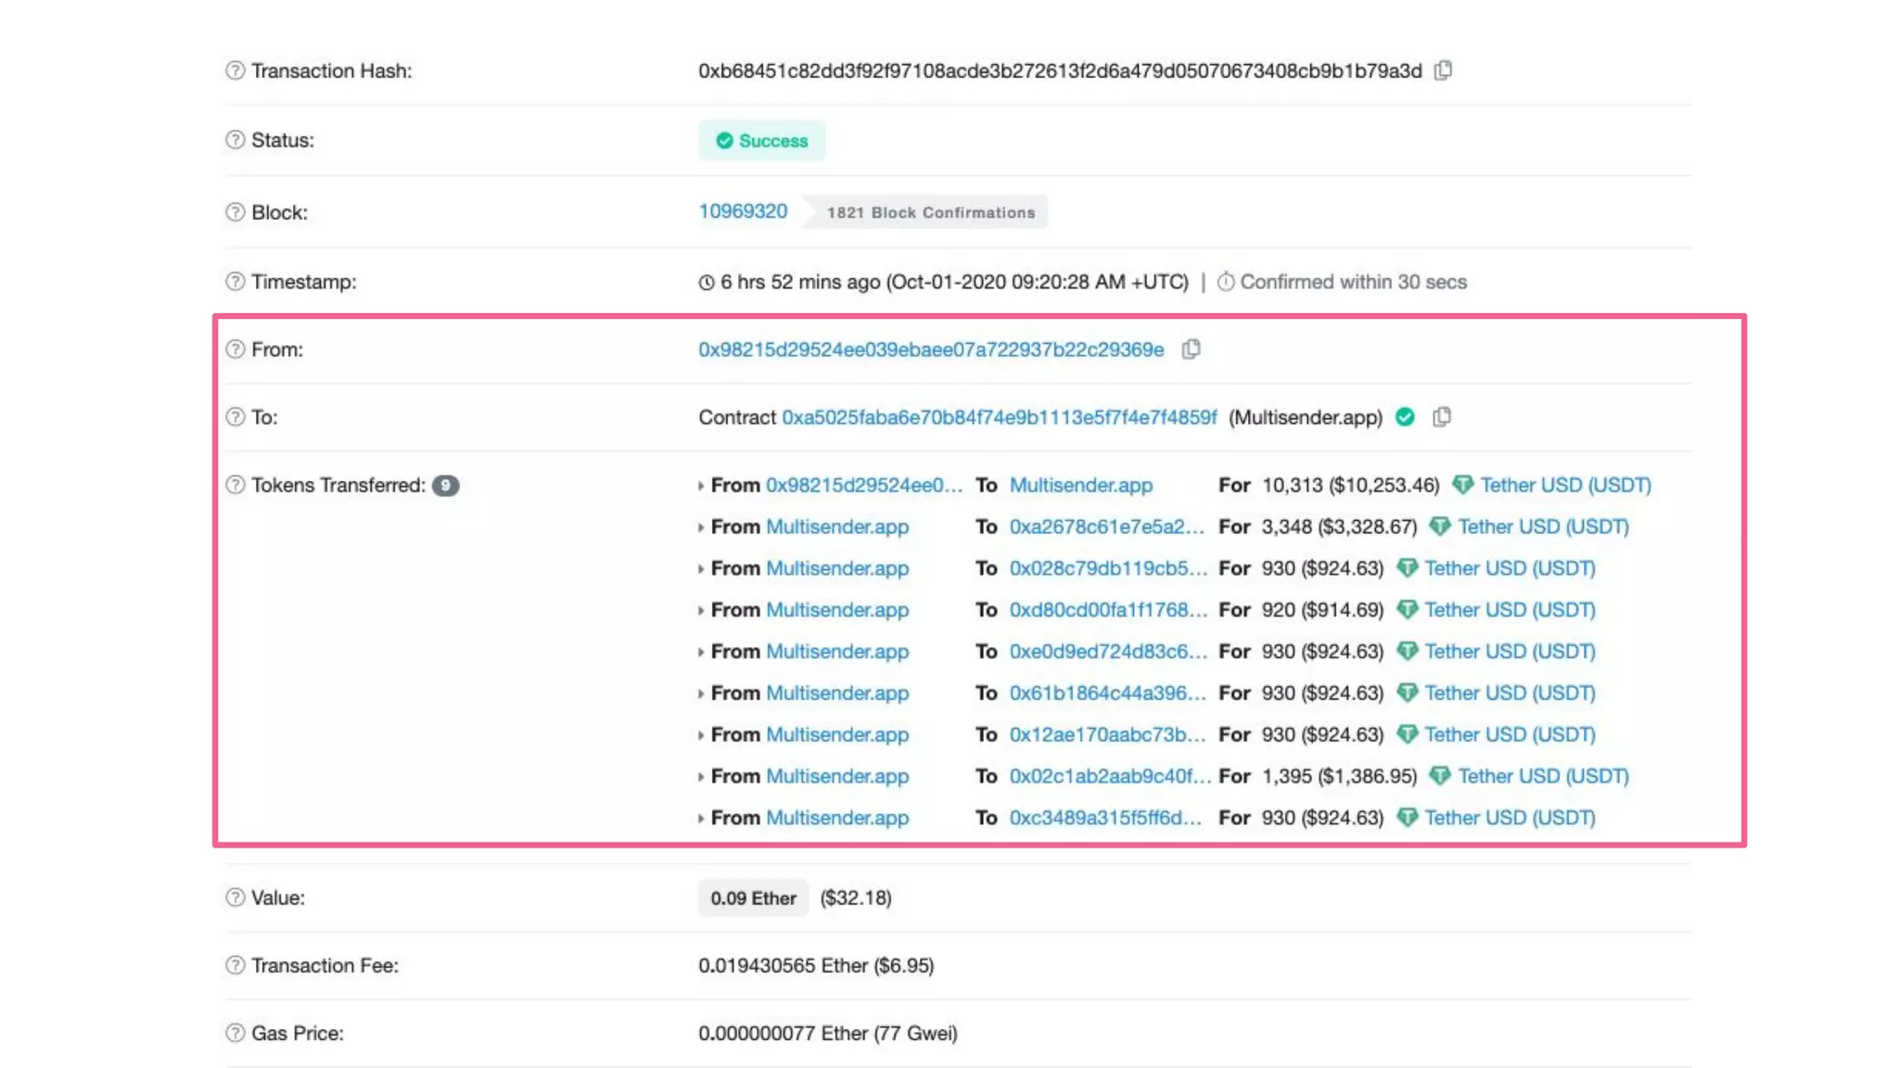Click the verified green checkmark badge
The image size is (1899, 1068).
(1405, 417)
